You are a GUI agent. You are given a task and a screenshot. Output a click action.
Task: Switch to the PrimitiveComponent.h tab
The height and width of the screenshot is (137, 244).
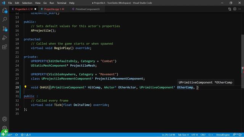coord(88,9)
